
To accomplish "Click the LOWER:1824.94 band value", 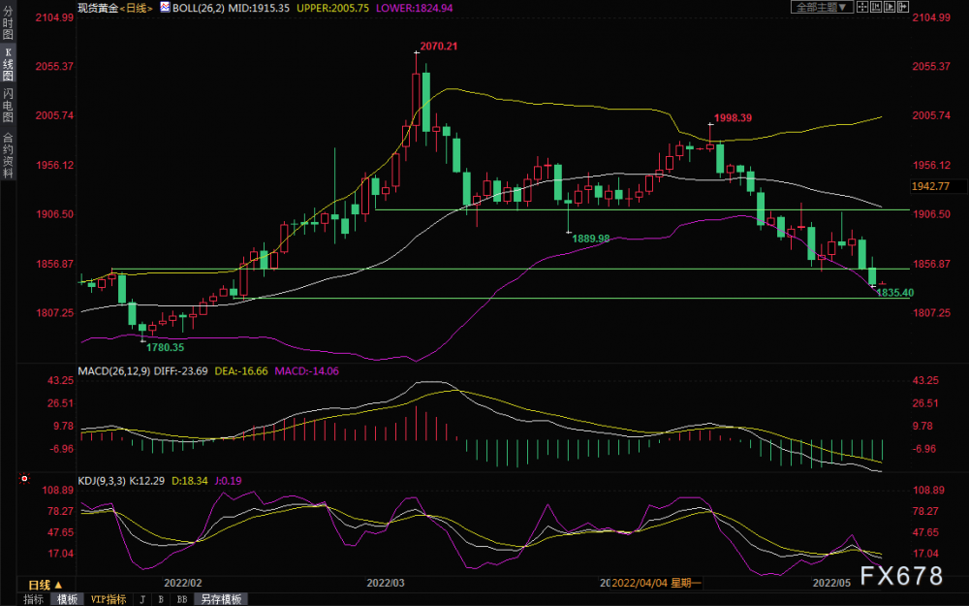I will pyautogui.click(x=414, y=8).
